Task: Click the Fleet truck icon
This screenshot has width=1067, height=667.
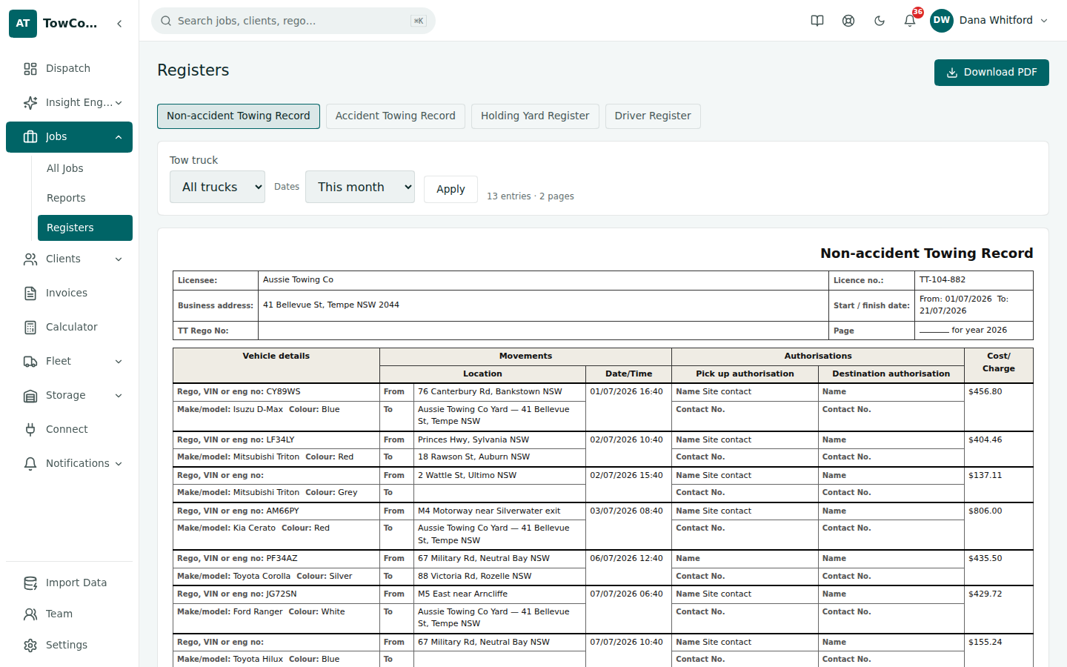Action: click(30, 362)
